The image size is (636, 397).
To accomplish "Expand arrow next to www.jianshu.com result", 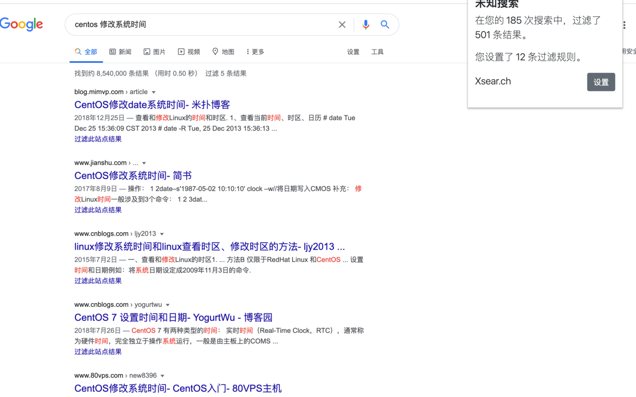I will point(144,163).
